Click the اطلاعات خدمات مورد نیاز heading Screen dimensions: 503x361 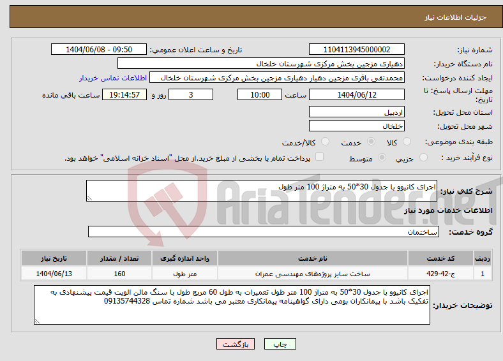click(448, 210)
